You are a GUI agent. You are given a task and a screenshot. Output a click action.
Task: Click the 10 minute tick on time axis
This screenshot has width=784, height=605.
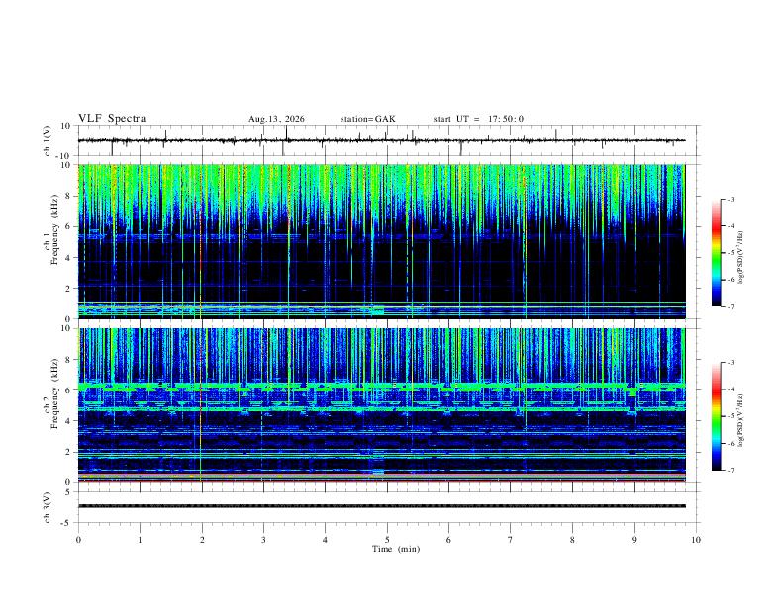(696, 540)
